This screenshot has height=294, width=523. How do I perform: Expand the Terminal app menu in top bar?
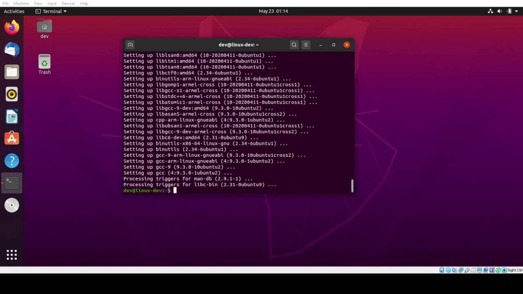click(x=51, y=11)
